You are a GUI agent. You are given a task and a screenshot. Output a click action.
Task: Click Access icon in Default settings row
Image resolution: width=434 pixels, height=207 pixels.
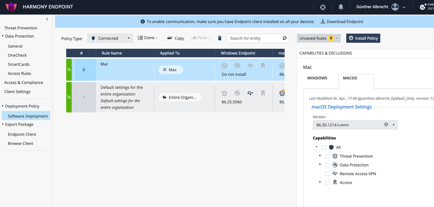263,93
